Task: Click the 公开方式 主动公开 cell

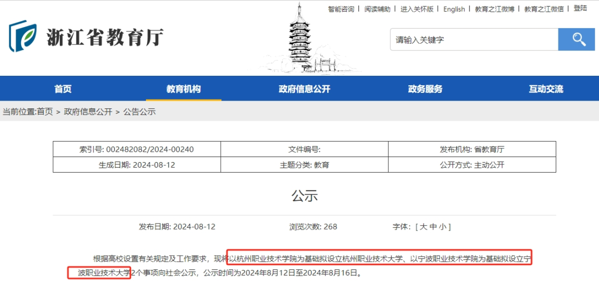Action: 472,165
